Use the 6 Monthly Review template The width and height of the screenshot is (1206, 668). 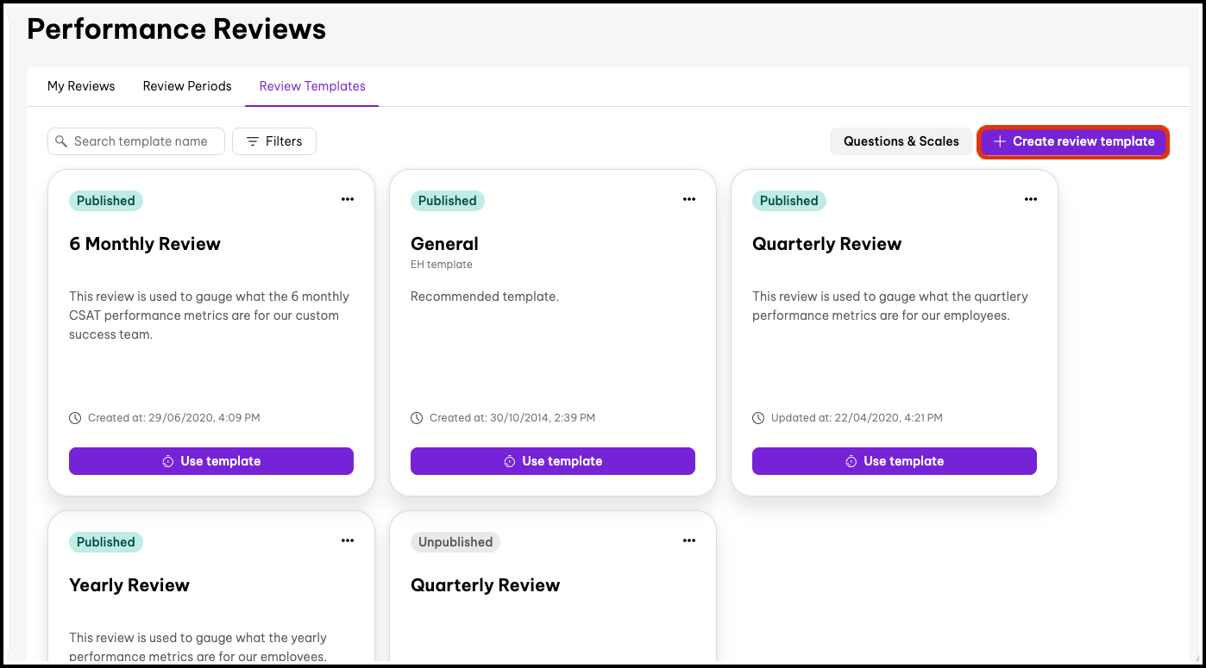211,461
